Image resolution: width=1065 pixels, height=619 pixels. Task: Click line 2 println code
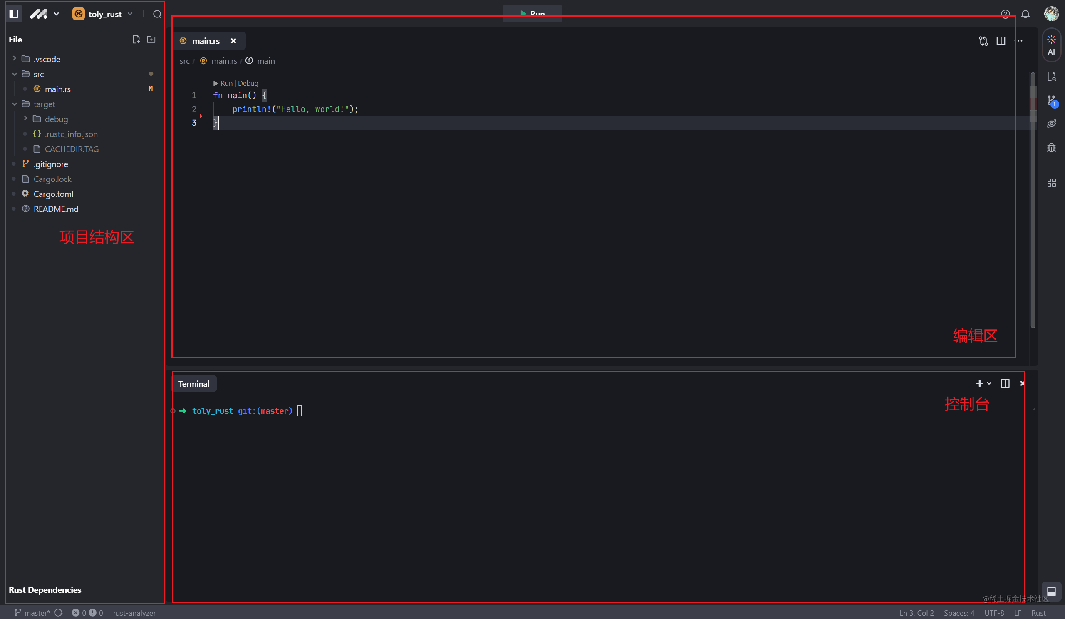pyautogui.click(x=295, y=109)
